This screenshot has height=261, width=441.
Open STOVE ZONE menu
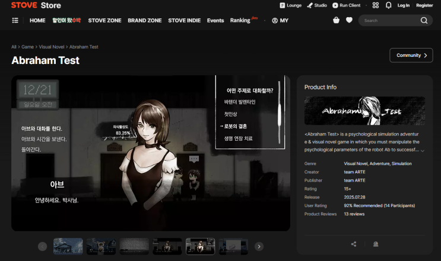click(x=104, y=21)
